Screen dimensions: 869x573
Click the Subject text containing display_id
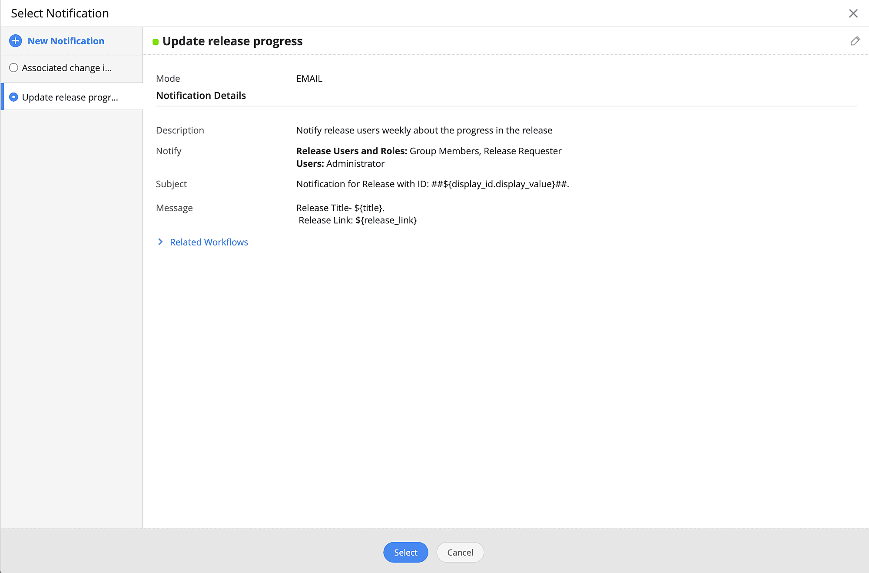pyautogui.click(x=432, y=184)
